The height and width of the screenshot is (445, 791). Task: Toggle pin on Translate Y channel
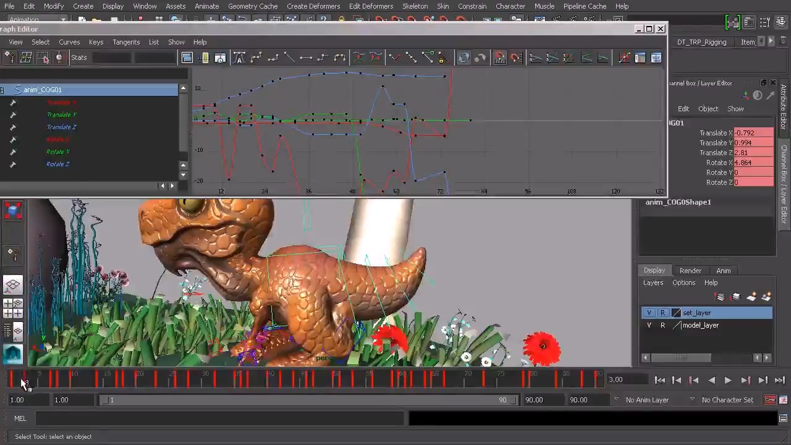[12, 115]
